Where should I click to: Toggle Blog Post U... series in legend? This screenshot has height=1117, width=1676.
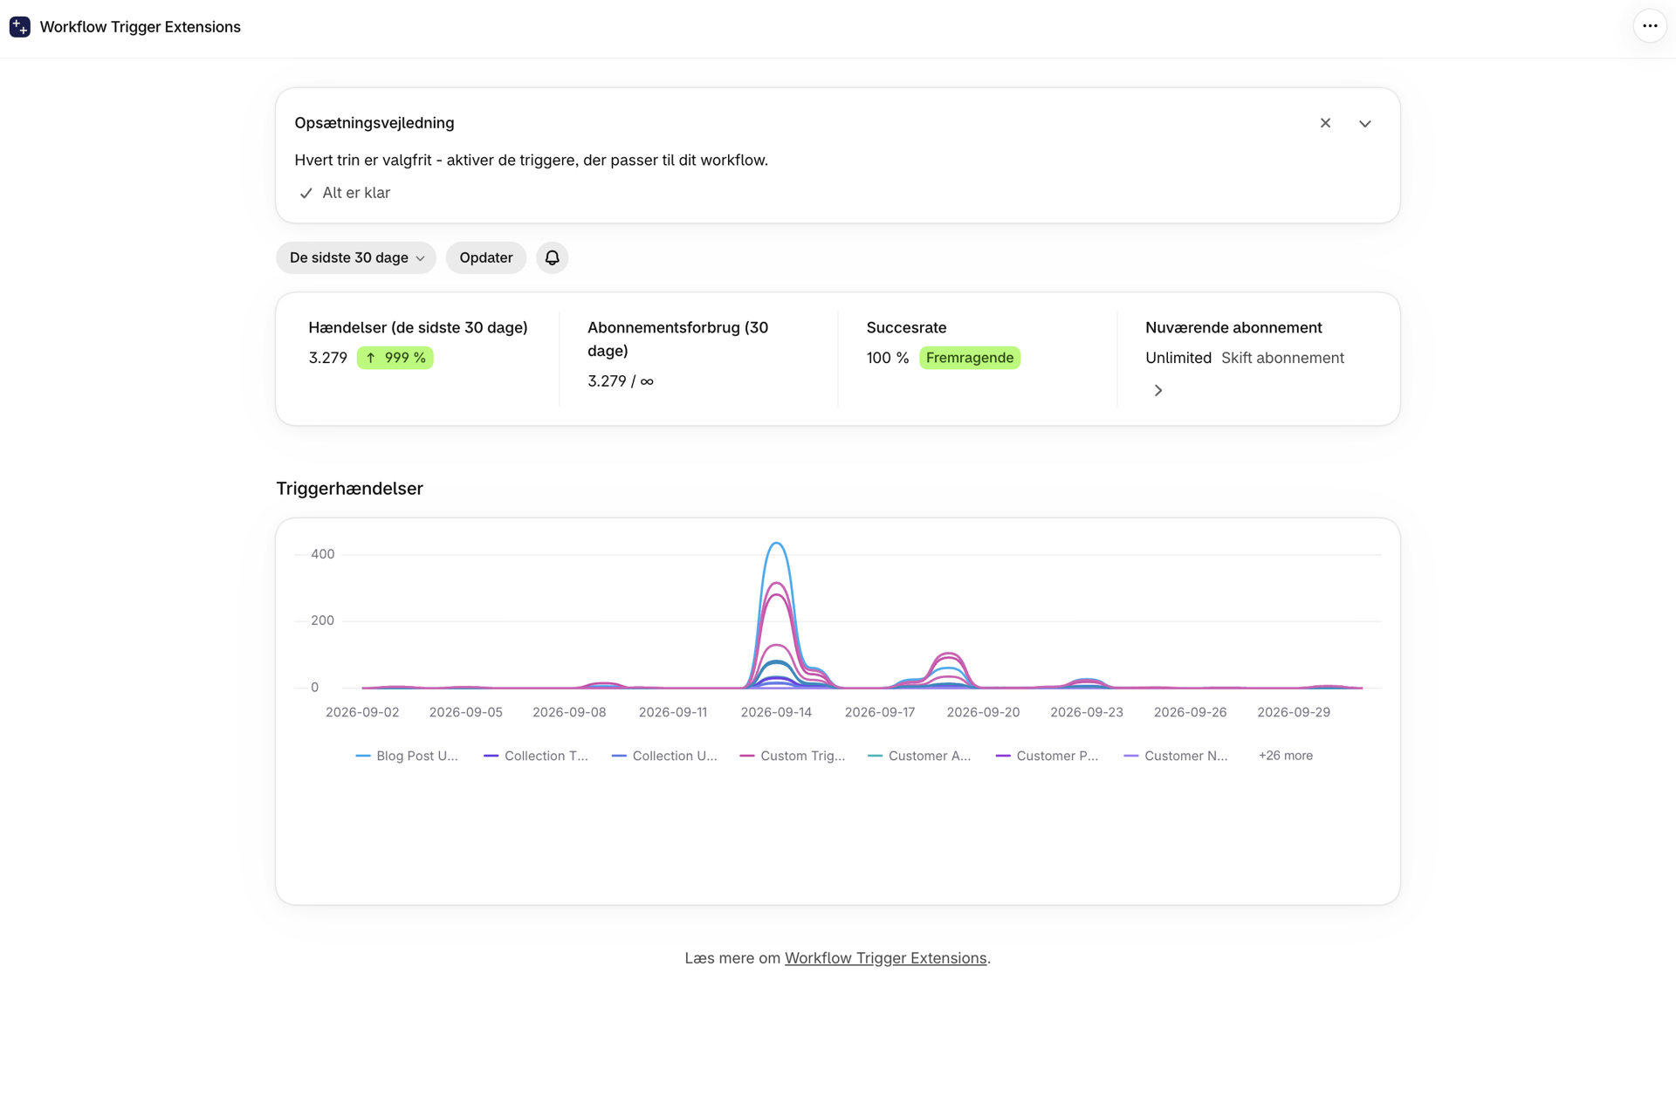point(407,756)
